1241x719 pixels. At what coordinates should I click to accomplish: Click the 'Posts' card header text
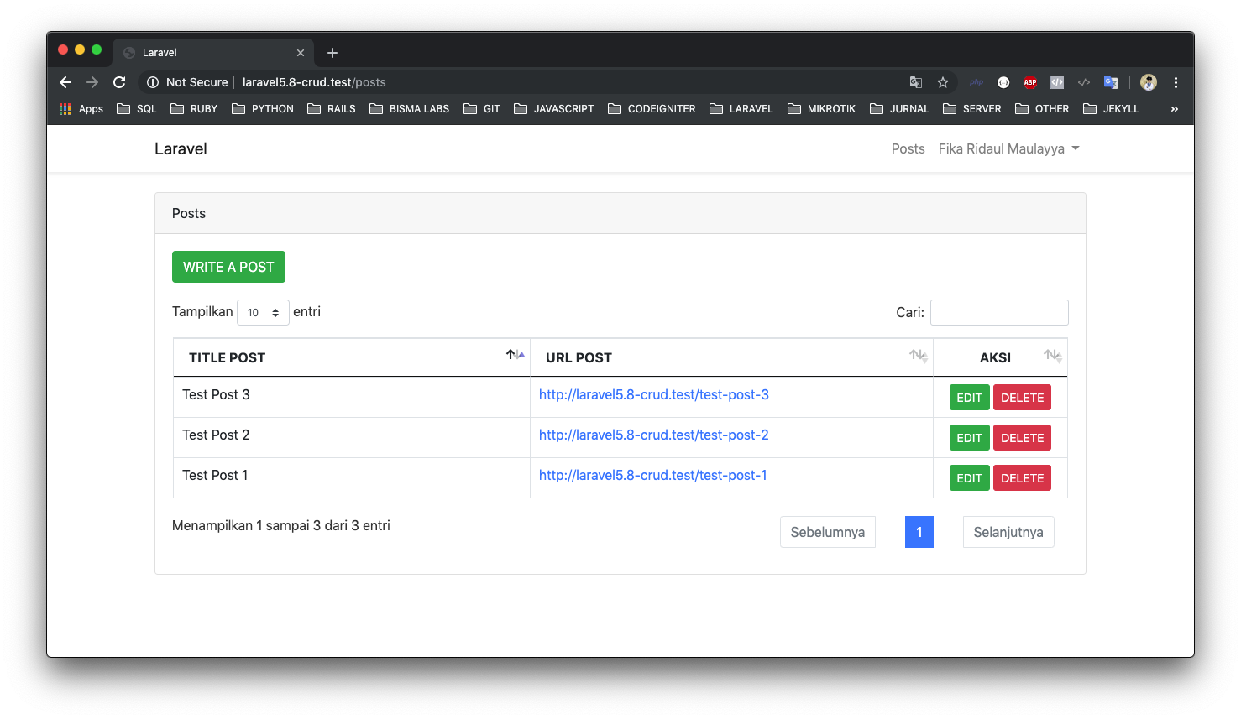click(x=189, y=213)
